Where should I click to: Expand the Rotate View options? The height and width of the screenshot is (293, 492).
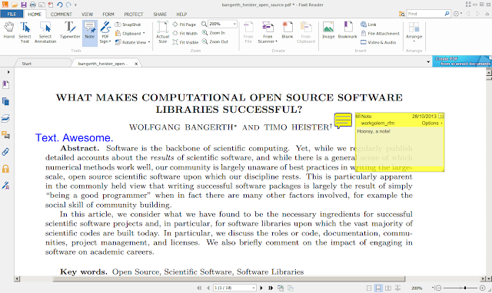pyautogui.click(x=132, y=42)
